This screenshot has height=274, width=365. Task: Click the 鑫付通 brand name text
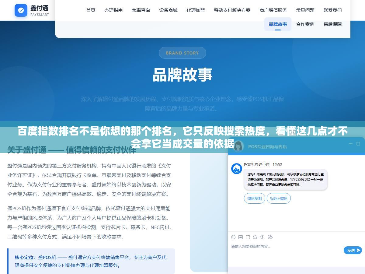(x=40, y=8)
